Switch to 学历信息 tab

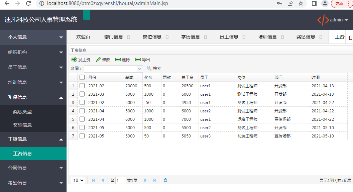point(191,37)
